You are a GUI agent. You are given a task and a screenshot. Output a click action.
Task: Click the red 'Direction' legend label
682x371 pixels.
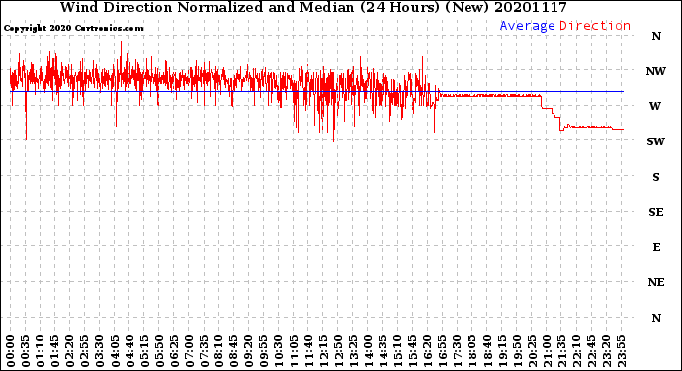point(595,26)
